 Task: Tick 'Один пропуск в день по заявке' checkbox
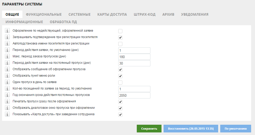[120, 83]
